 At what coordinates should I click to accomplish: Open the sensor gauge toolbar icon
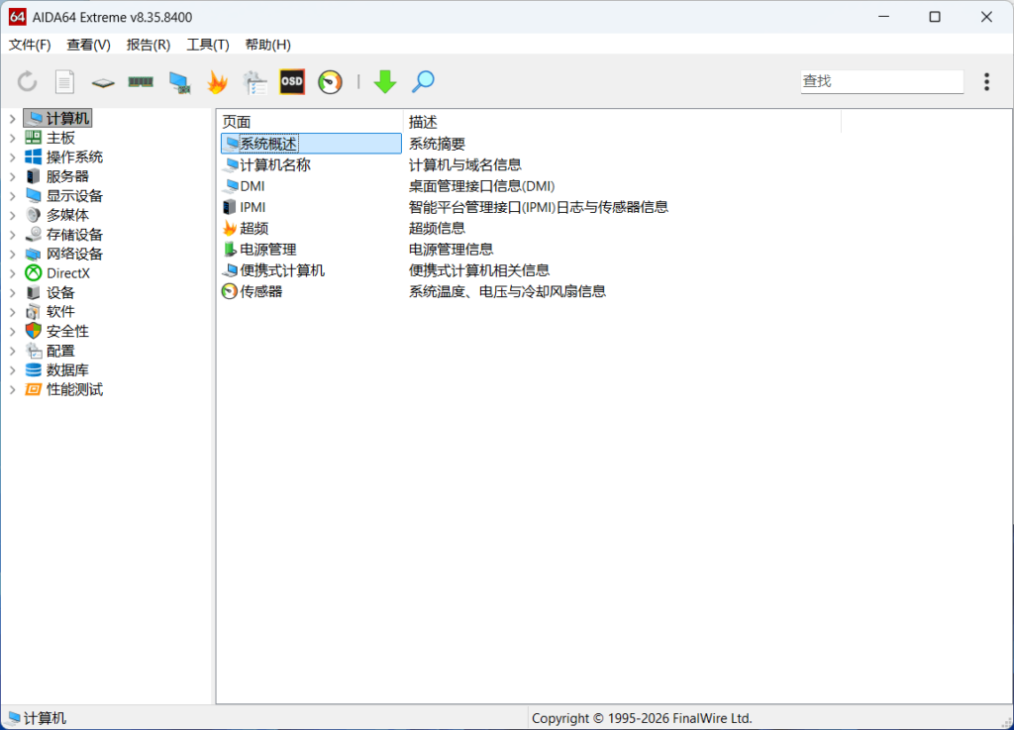coord(330,82)
